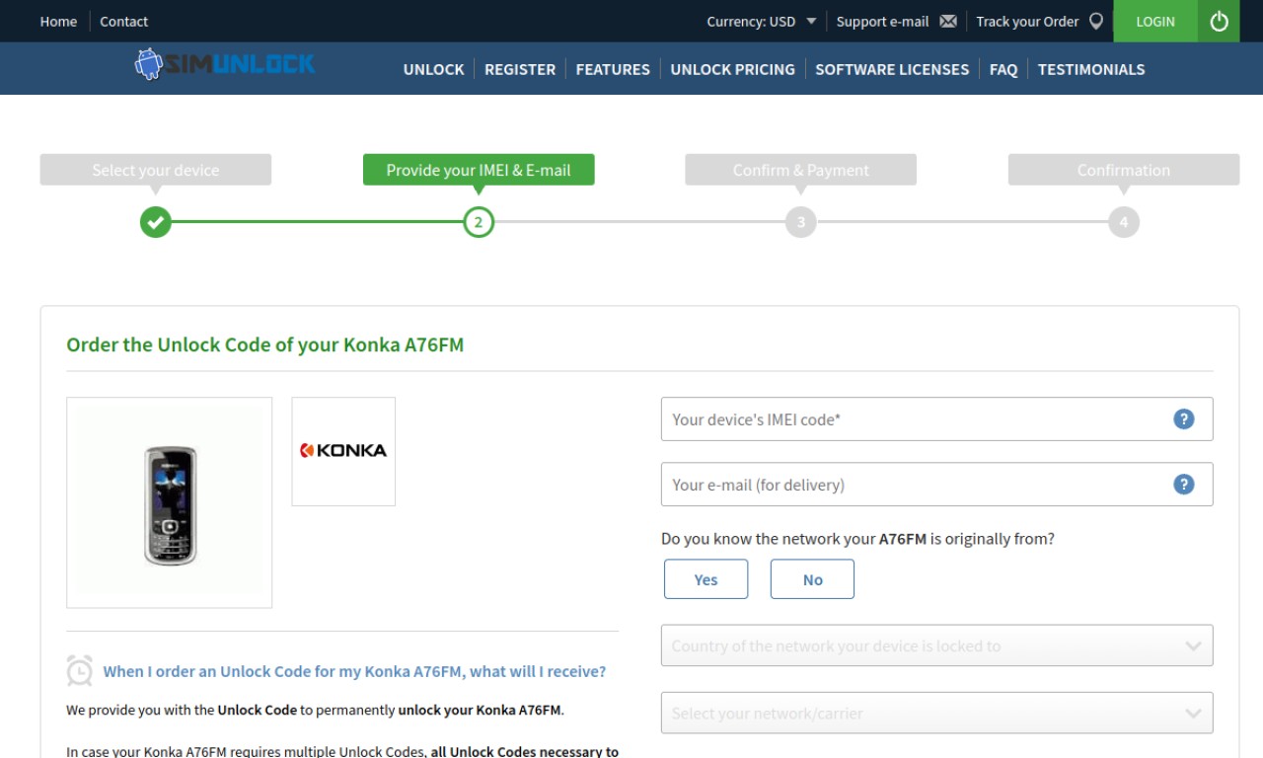Open the Contact link
1263x758 pixels.
click(x=123, y=21)
